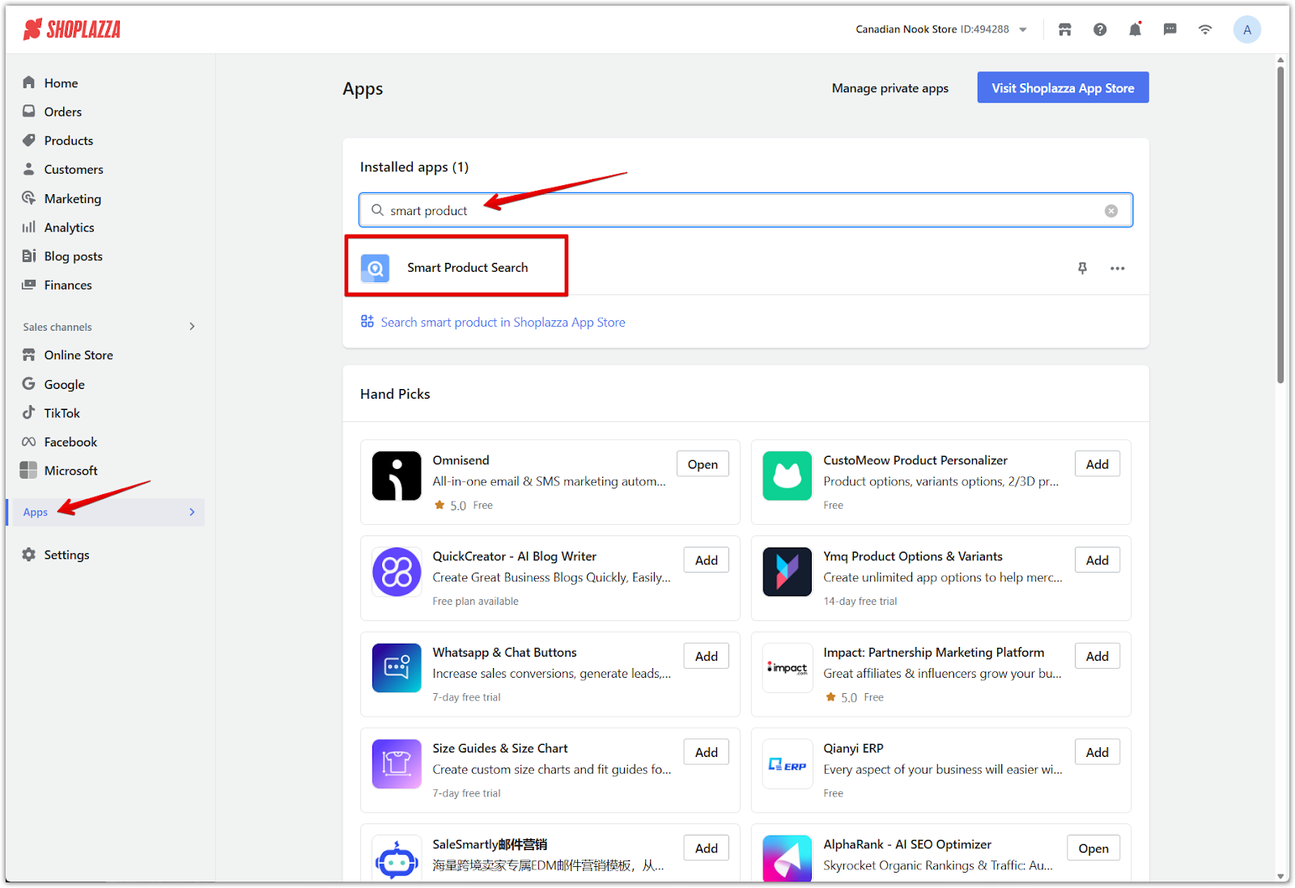Viewport: 1295px width, 888px height.
Task: Add the Qianyi ERP app
Action: [x=1098, y=752]
